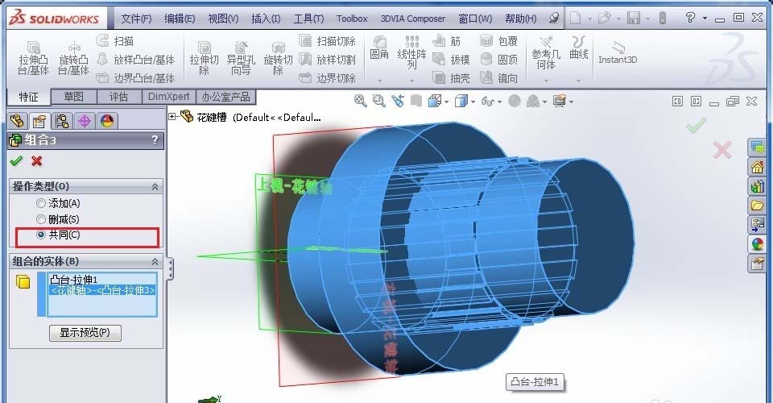Switch to the 评估 tab

coord(118,97)
